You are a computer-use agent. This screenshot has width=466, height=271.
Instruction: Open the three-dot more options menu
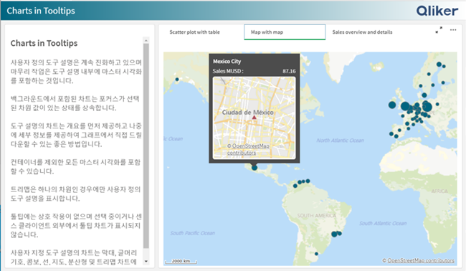tap(453, 30)
